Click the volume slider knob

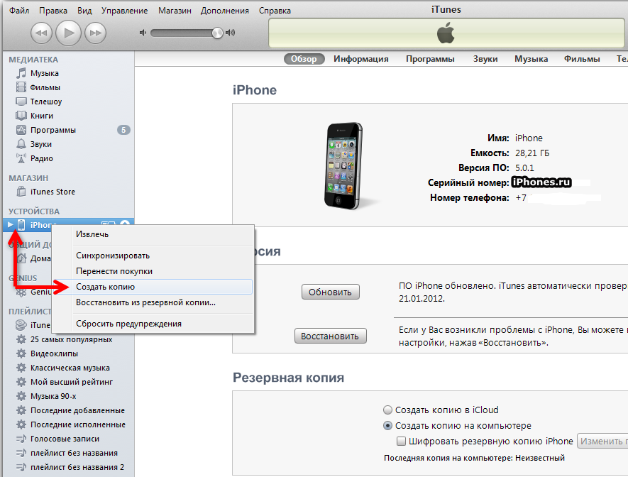click(217, 33)
